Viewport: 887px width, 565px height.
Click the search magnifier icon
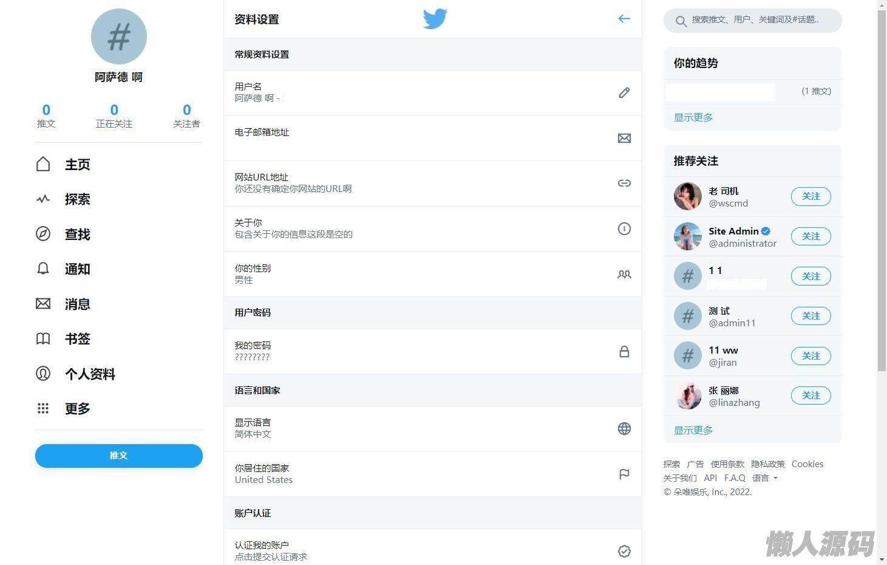(681, 21)
